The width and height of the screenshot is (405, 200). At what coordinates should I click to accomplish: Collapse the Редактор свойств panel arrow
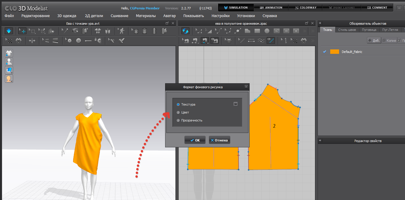[320, 141]
